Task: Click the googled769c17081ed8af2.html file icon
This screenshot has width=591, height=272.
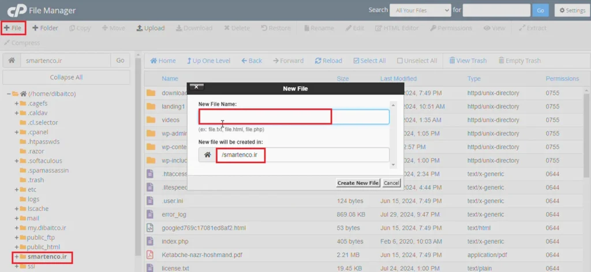Action: [x=150, y=228]
